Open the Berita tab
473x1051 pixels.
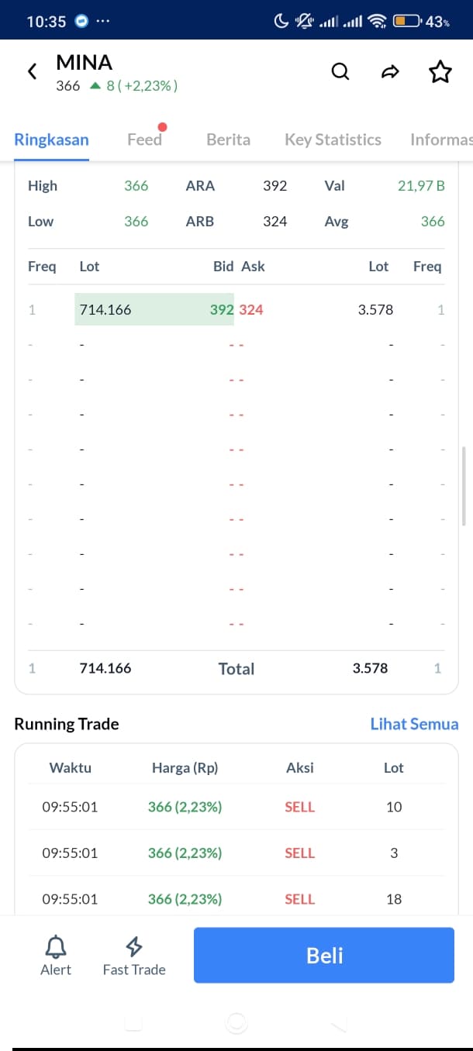coord(228,140)
